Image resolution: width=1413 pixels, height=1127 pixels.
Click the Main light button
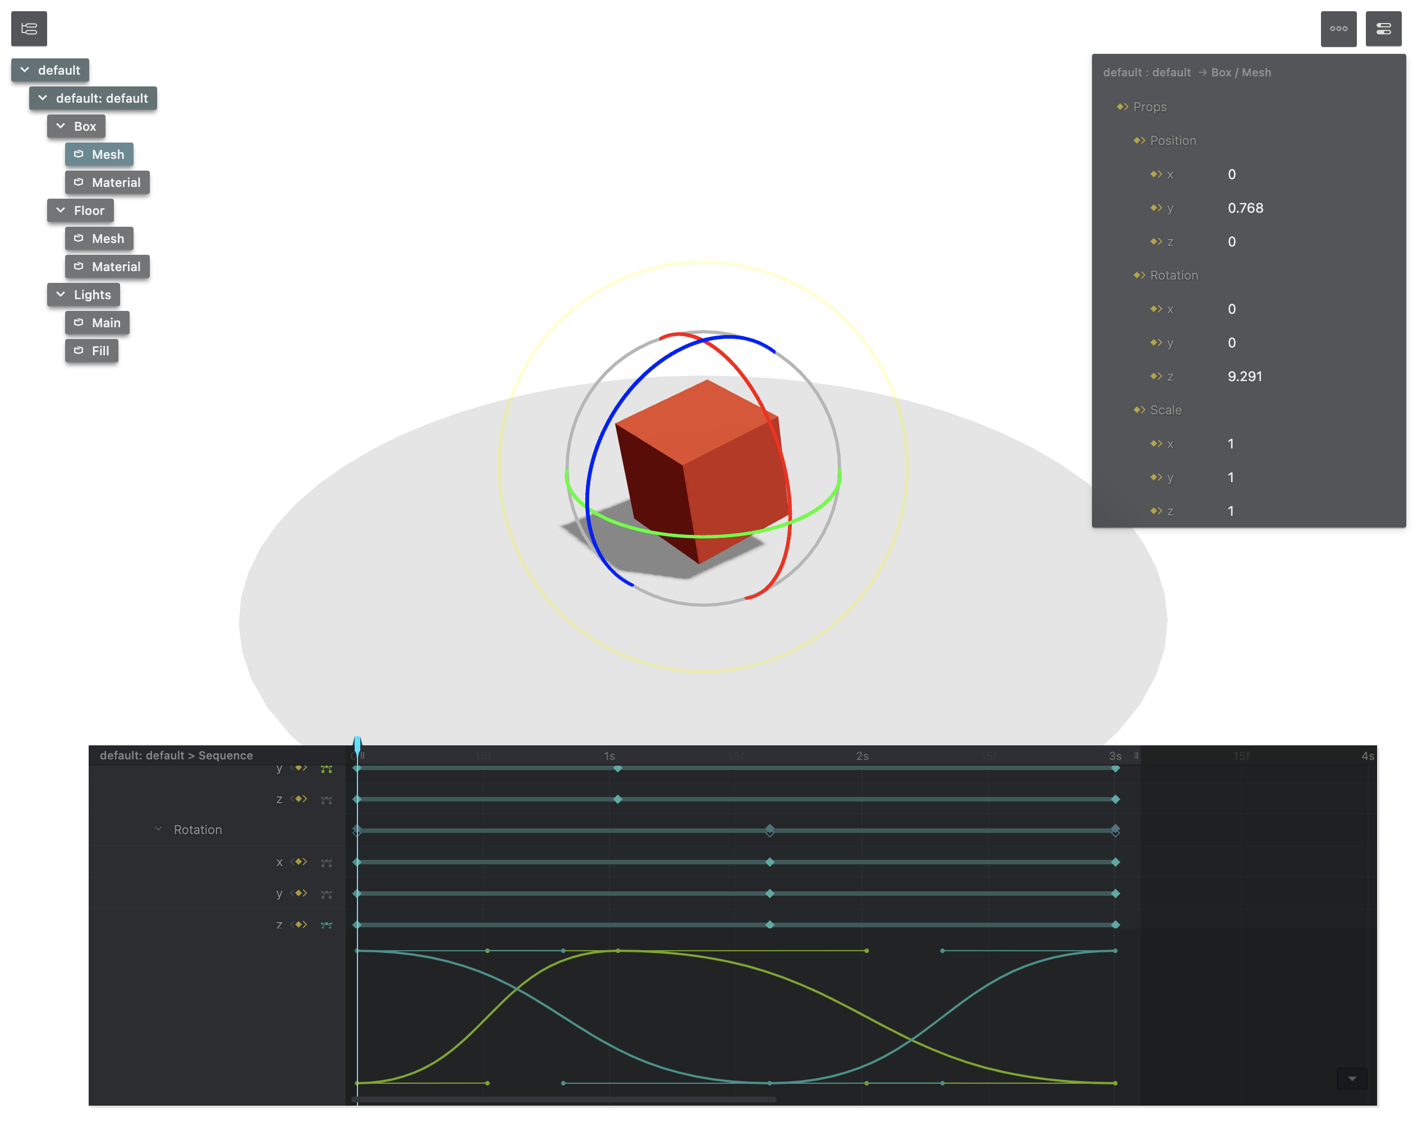[x=97, y=323]
